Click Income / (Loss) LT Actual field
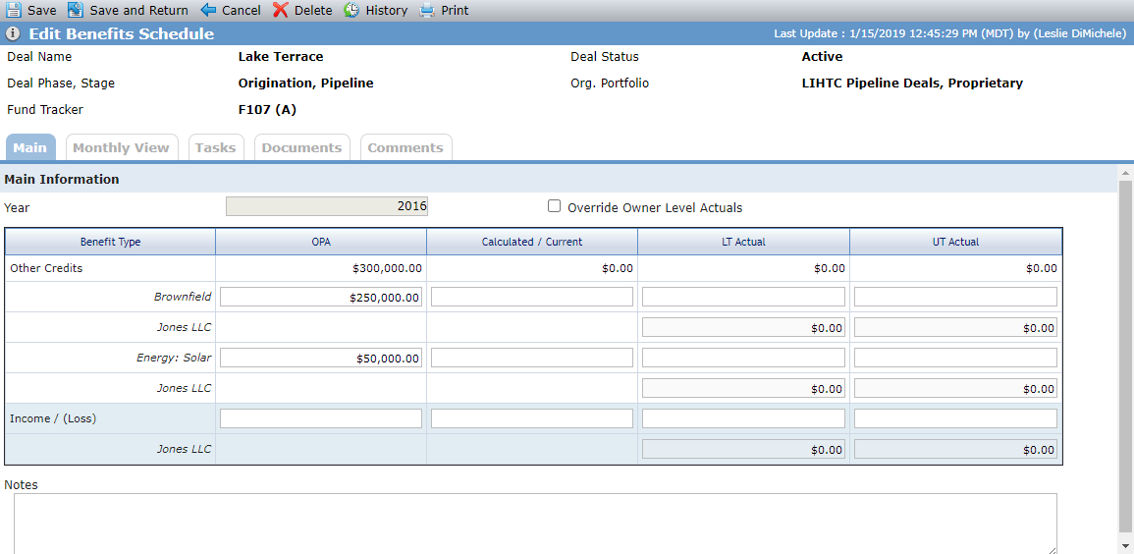This screenshot has height=554, width=1134. click(x=743, y=418)
